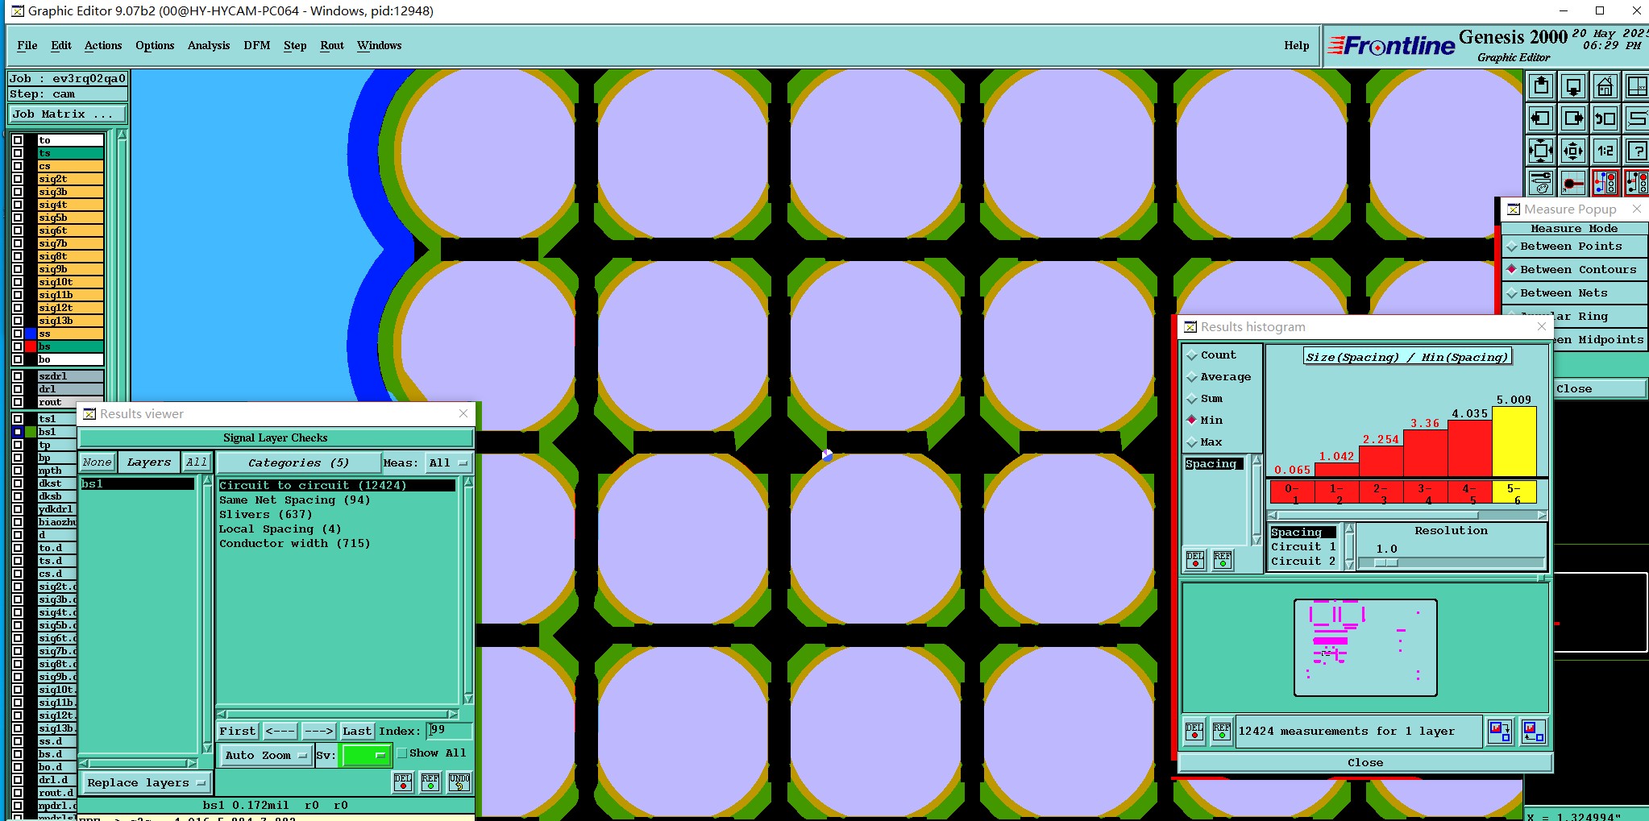Click the 1:2 zoom scale icon
This screenshot has width=1649, height=821.
1605,151
